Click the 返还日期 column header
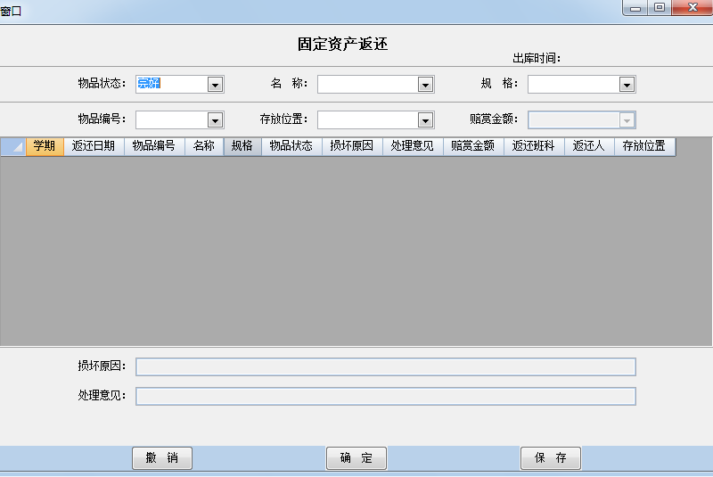 94,146
